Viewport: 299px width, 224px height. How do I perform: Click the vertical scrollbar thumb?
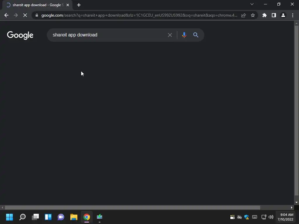(x=296, y=111)
